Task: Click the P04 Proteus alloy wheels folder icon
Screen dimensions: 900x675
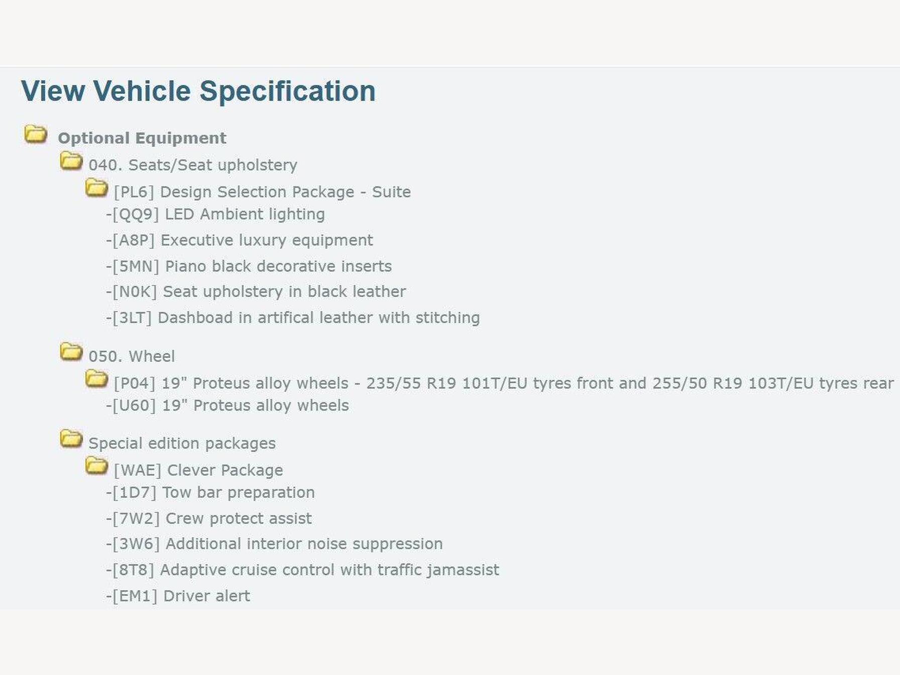Action: tap(96, 380)
